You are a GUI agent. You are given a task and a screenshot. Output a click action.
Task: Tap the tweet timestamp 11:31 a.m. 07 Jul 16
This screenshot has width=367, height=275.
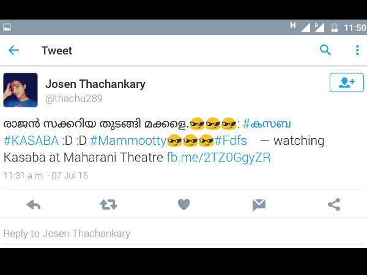point(46,175)
